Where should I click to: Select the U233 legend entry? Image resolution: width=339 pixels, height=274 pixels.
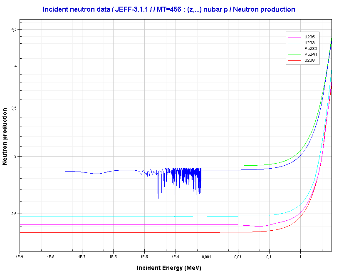pyautogui.click(x=309, y=43)
